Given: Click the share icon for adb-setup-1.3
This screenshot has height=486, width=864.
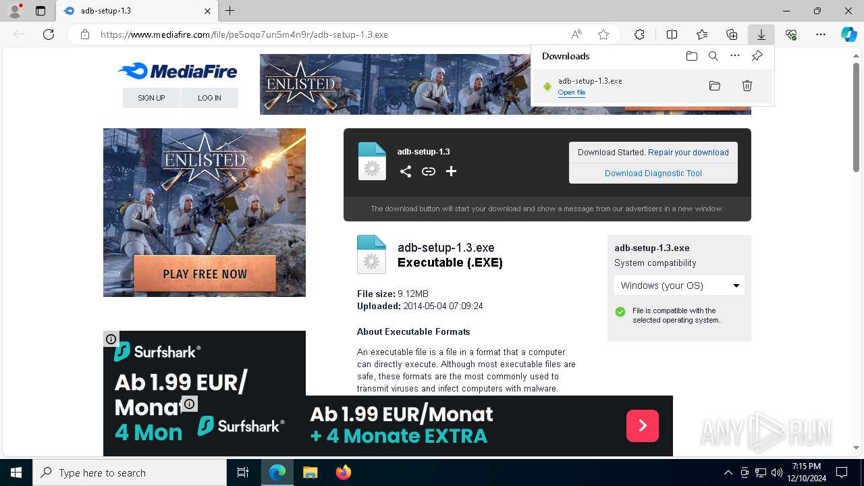Looking at the screenshot, I should 406,171.
